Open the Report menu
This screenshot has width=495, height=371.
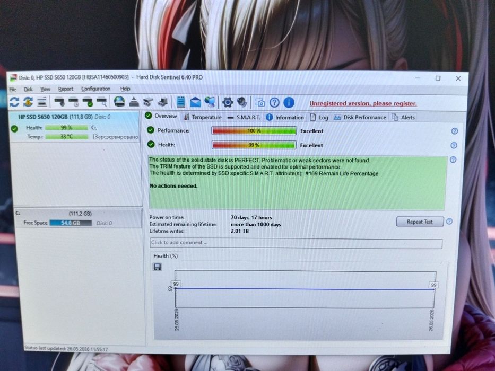pyautogui.click(x=65, y=89)
